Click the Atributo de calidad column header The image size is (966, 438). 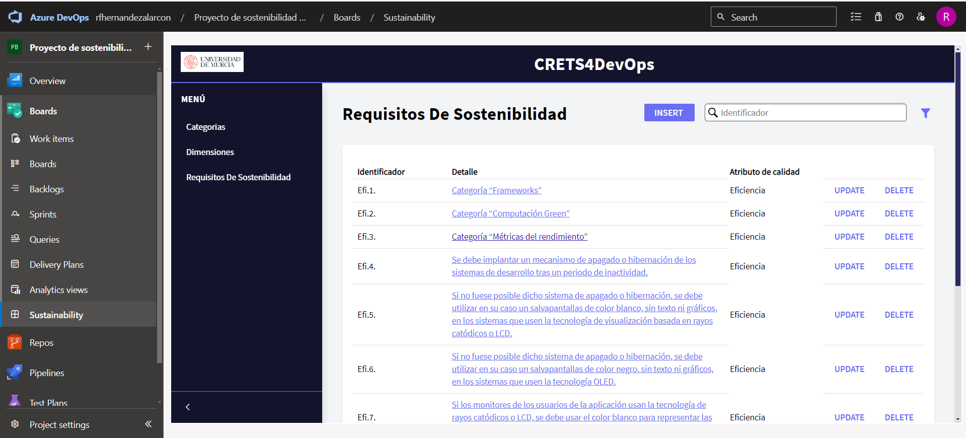click(764, 172)
